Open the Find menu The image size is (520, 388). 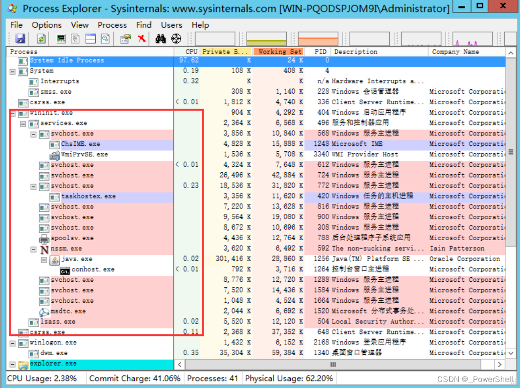coord(144,25)
